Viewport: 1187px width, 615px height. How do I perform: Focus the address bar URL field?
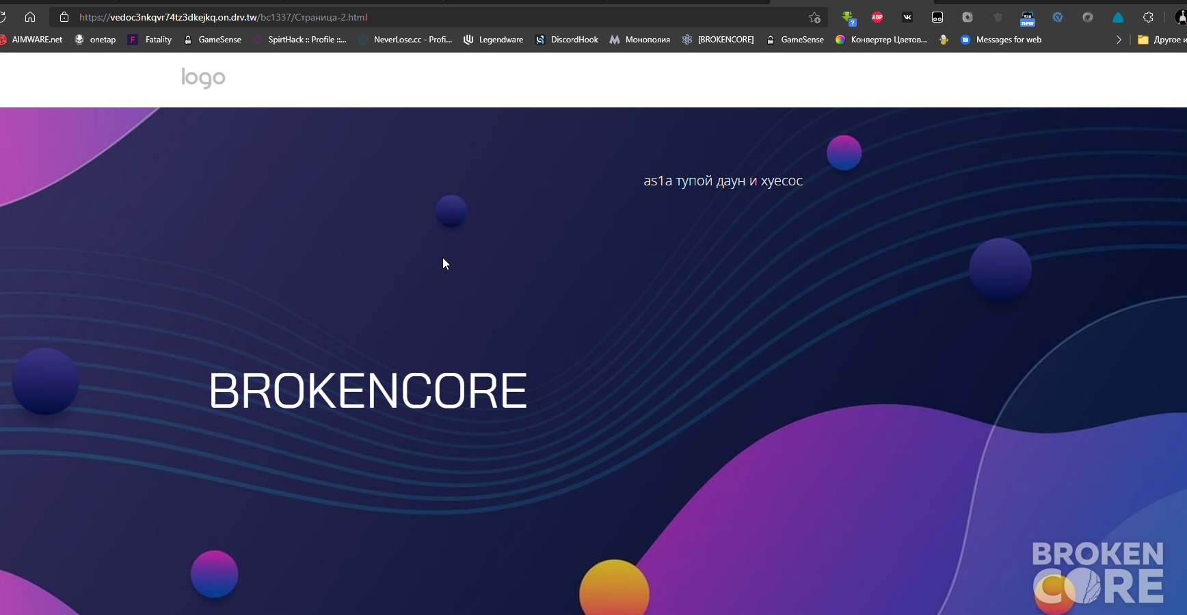tap(438, 17)
